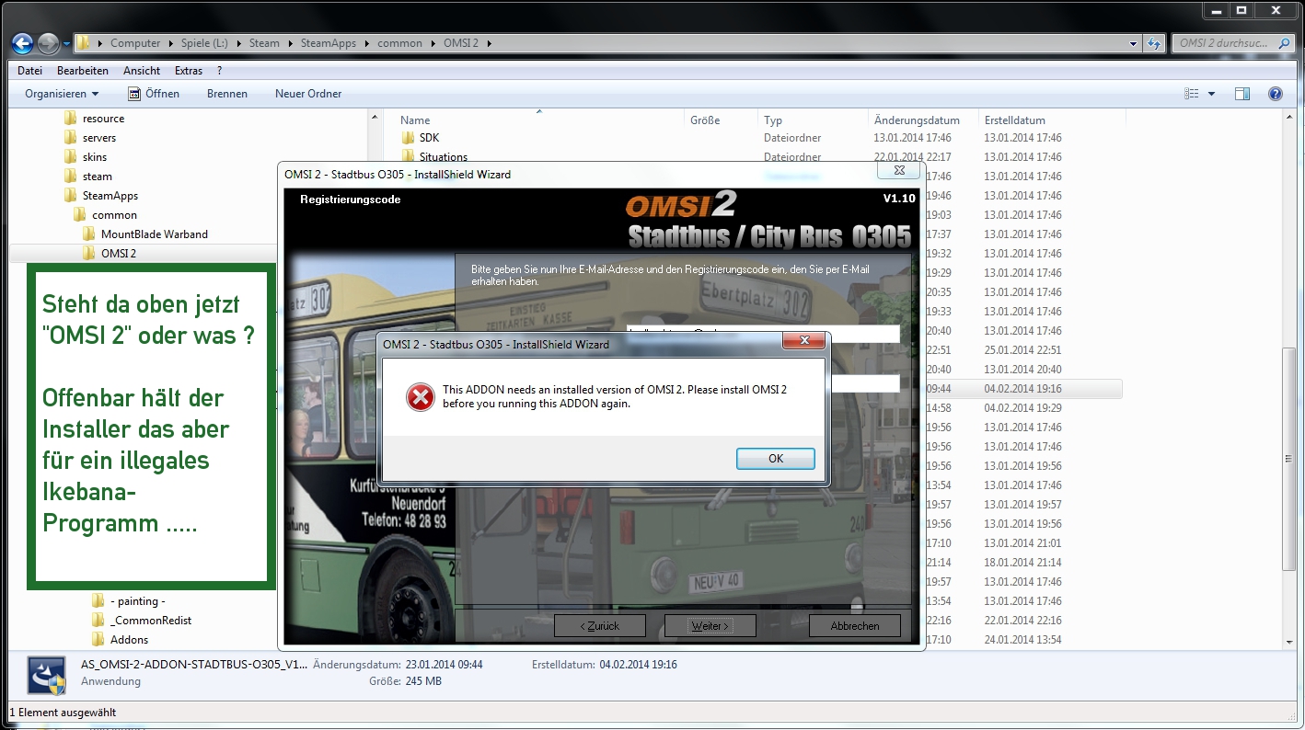Viewport: 1305px width, 730px height.
Task: Select the SDK folder in the file list
Action: click(429, 138)
